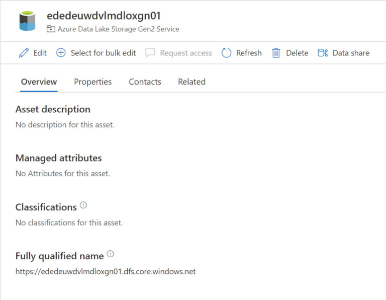386x300 pixels.
Task: Click the asset title ededeuwdvlmdloxgn01
Action: [x=104, y=16]
